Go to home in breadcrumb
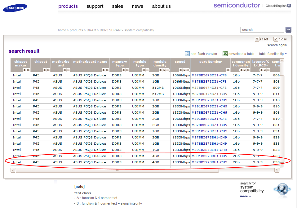Screen dimensions: 297x208 coord(62,30)
